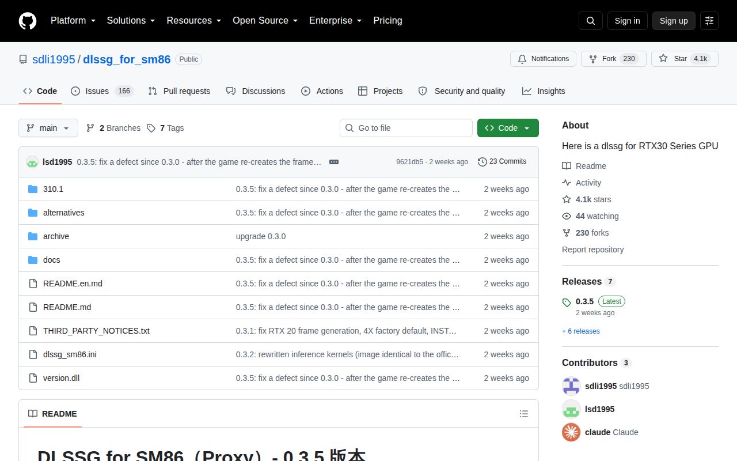Image resolution: width=737 pixels, height=461 pixels.
Task: Switch to the Issues tab
Action: (x=102, y=91)
